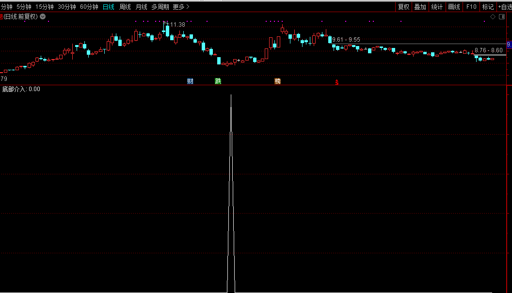This screenshot has width=512, height=293.
Task: Click the 11.38 high price label
Action: [176, 25]
